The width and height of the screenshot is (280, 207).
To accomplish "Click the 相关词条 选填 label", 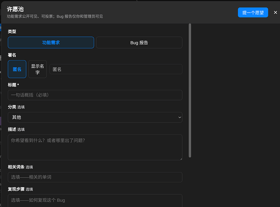I will click(20, 167).
